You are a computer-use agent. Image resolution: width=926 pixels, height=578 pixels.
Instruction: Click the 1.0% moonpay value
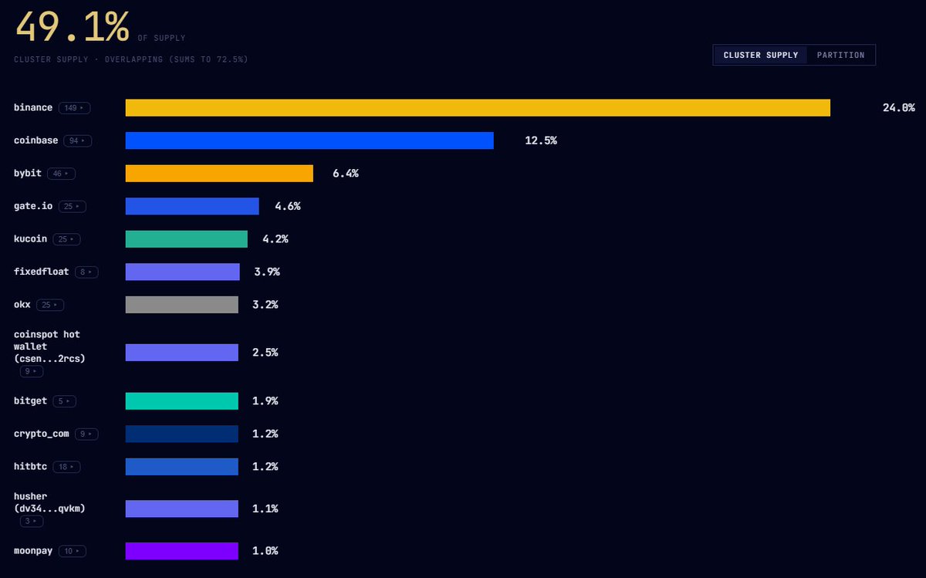(x=265, y=551)
